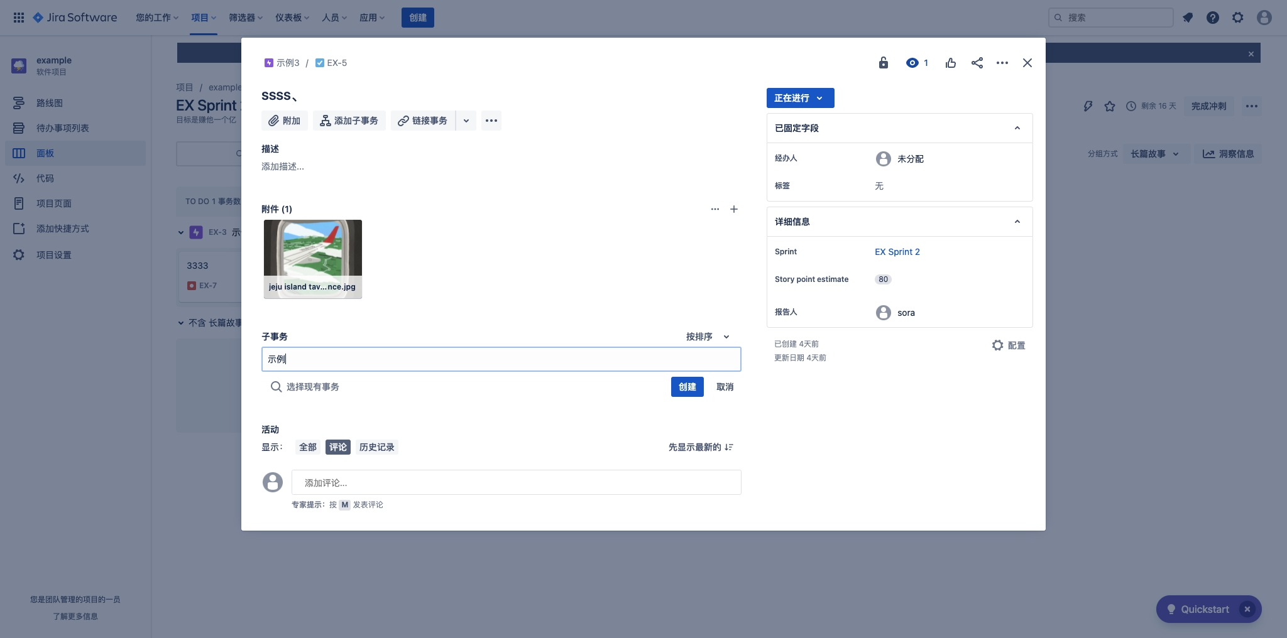Viewport: 1287px width, 638px height.
Task: Close the EX-5 issue dialog
Action: (x=1027, y=63)
